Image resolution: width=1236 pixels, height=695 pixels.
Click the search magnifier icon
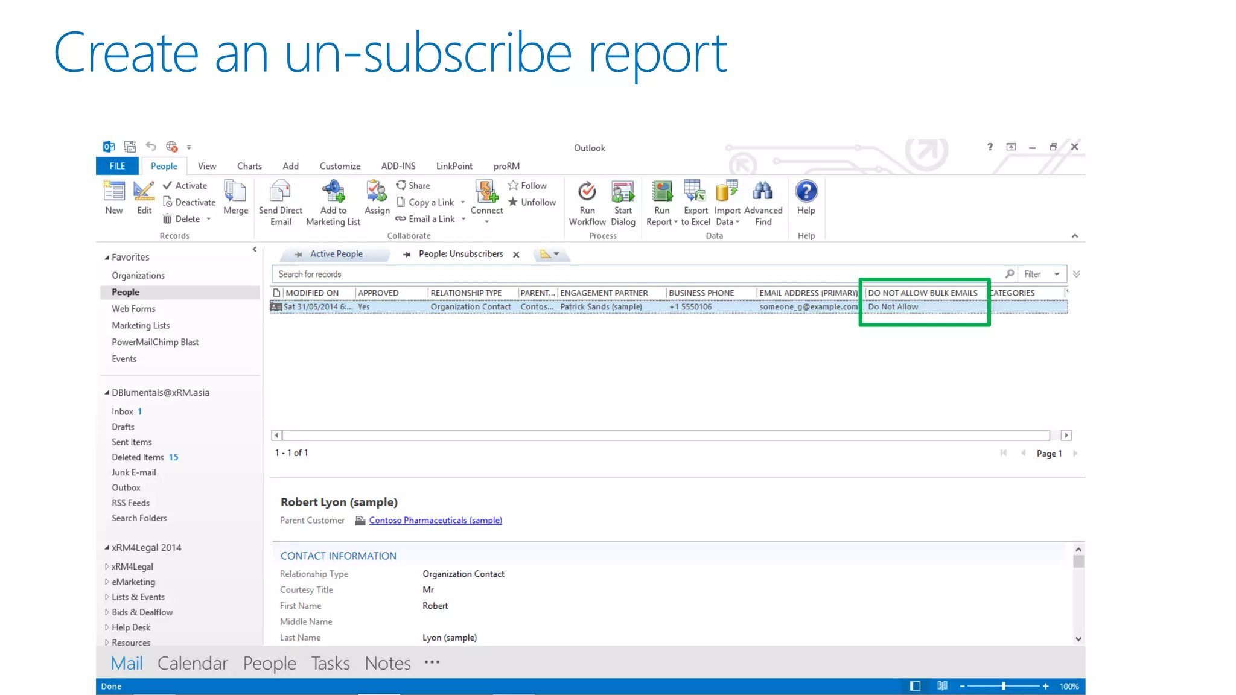[1009, 274]
